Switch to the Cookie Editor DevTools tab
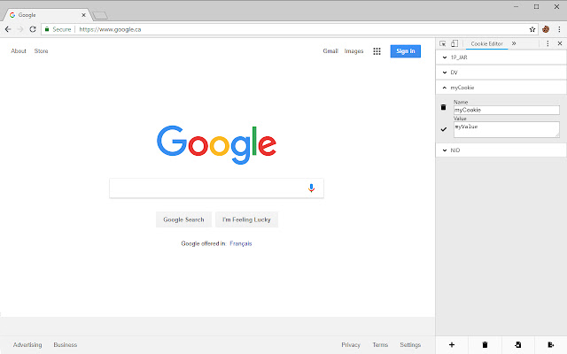Image resolution: width=567 pixels, height=354 pixels. pyautogui.click(x=486, y=43)
